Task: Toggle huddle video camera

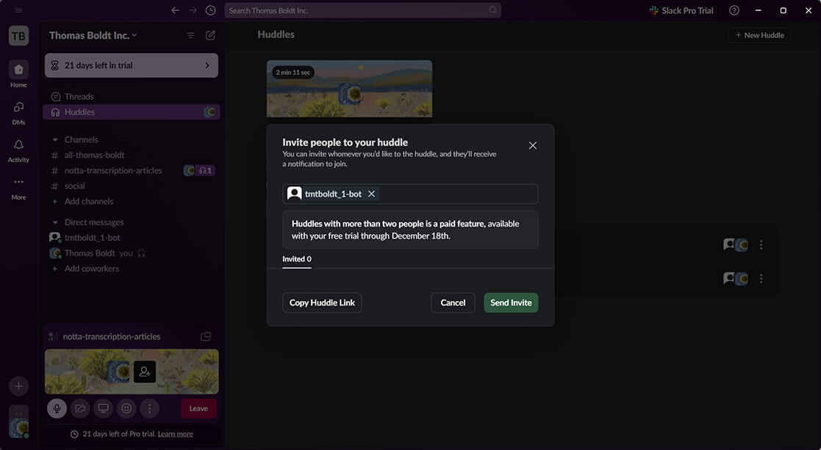Action: 80,409
